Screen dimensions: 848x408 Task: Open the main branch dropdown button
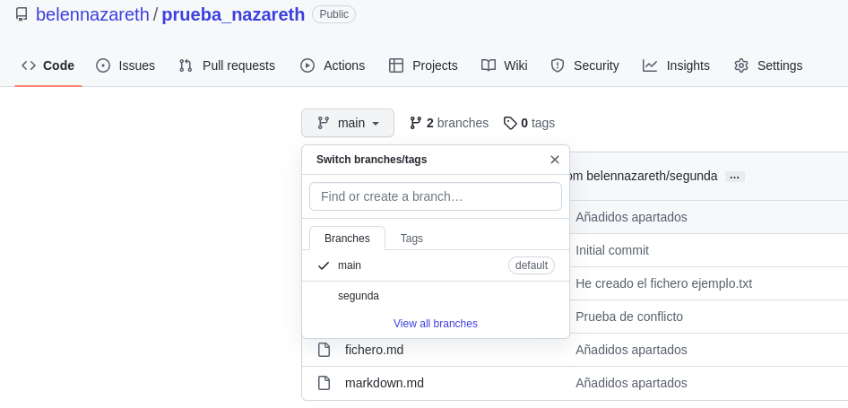click(348, 123)
